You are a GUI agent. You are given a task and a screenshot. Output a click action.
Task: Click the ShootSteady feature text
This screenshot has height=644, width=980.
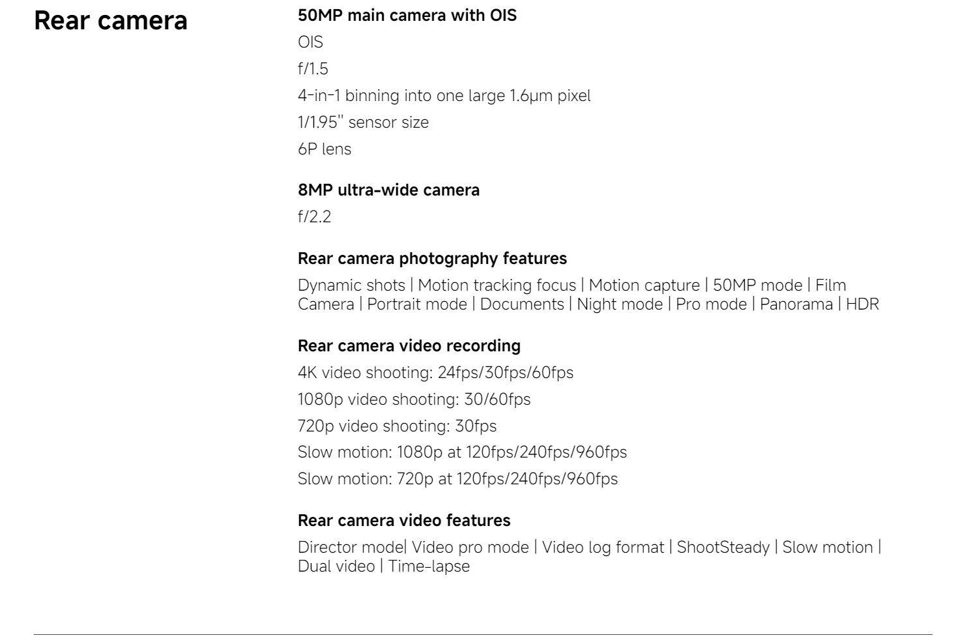723,547
